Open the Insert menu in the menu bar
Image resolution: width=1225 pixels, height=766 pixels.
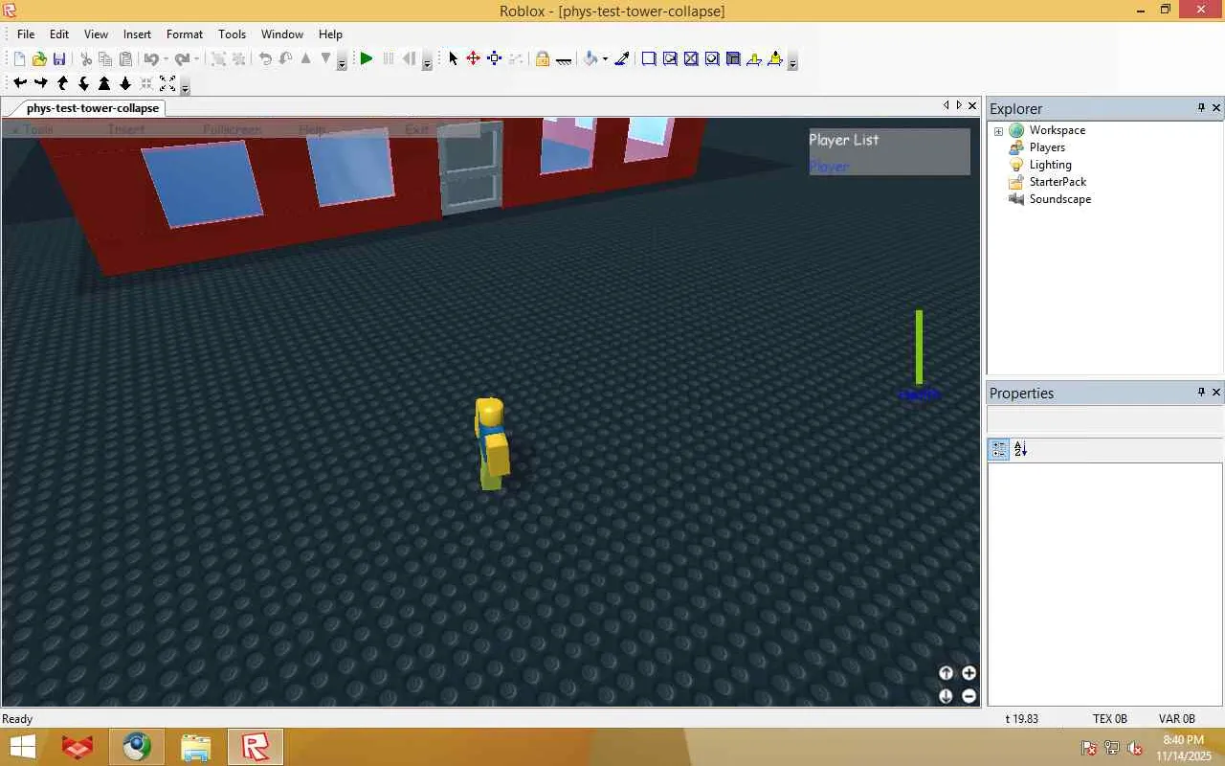(137, 34)
